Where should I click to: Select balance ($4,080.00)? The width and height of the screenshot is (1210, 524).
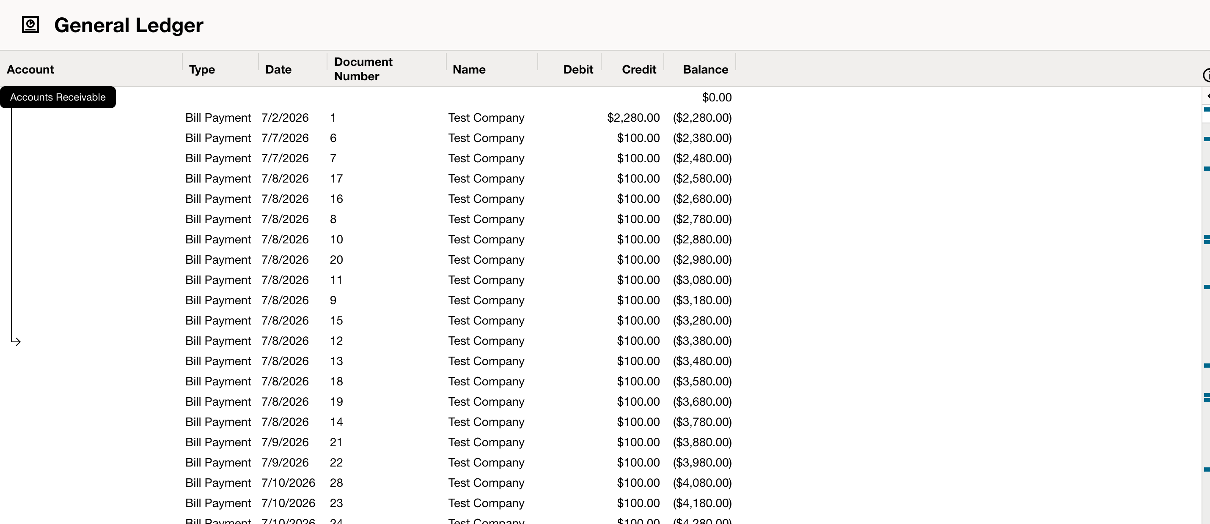[x=702, y=483]
